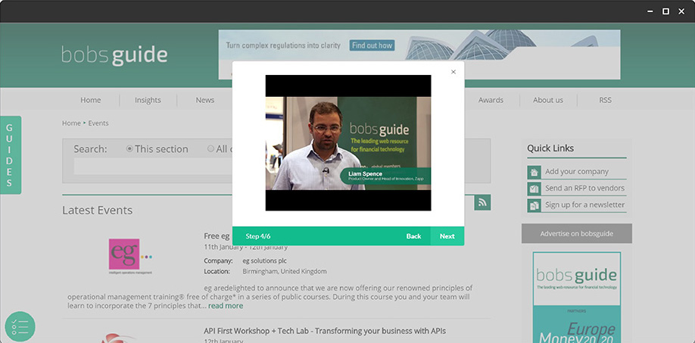Click the bobsguide Money20/20 Europe ad
This screenshot has width=695, height=343.
(577, 298)
